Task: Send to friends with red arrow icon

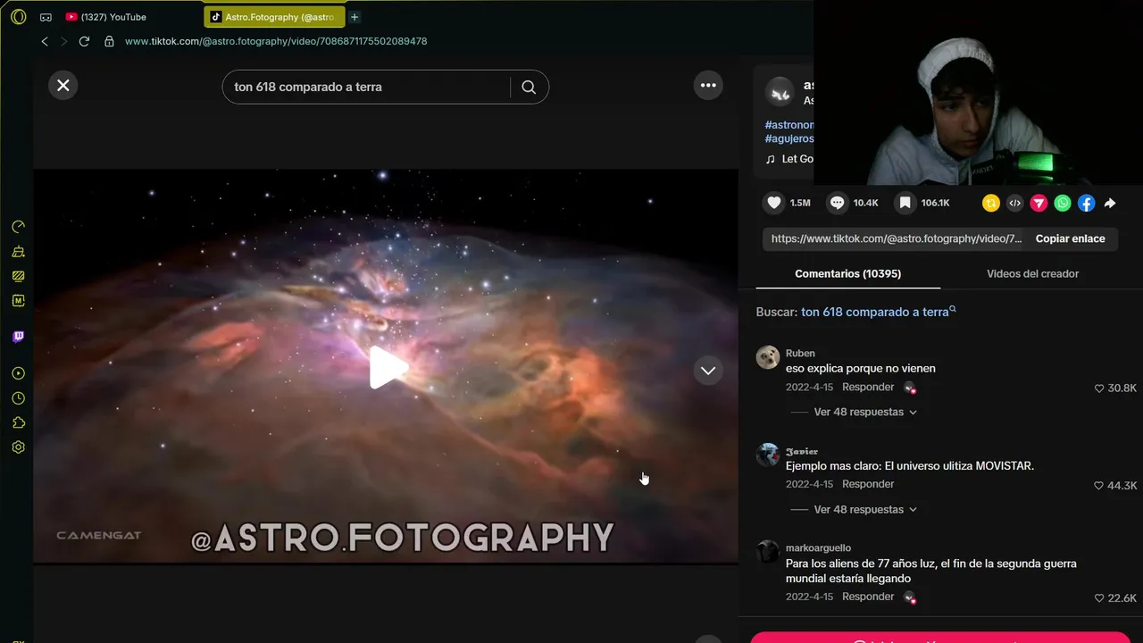Action: pos(1039,204)
